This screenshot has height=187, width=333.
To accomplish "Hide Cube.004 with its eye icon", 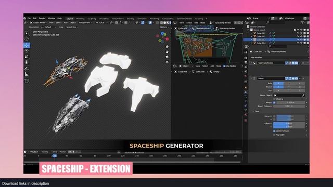I will (301, 43).
